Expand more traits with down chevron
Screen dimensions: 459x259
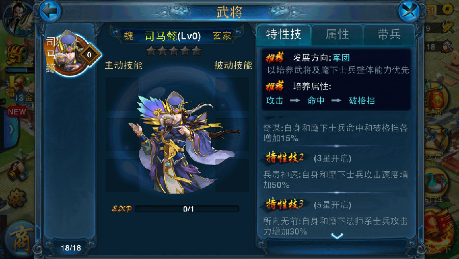337,236
